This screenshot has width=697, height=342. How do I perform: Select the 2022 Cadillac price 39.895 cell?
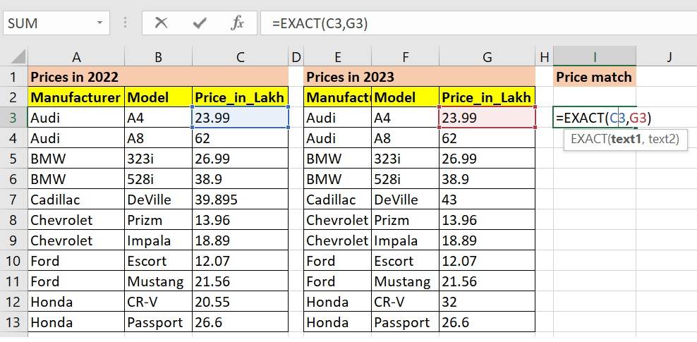(x=240, y=200)
